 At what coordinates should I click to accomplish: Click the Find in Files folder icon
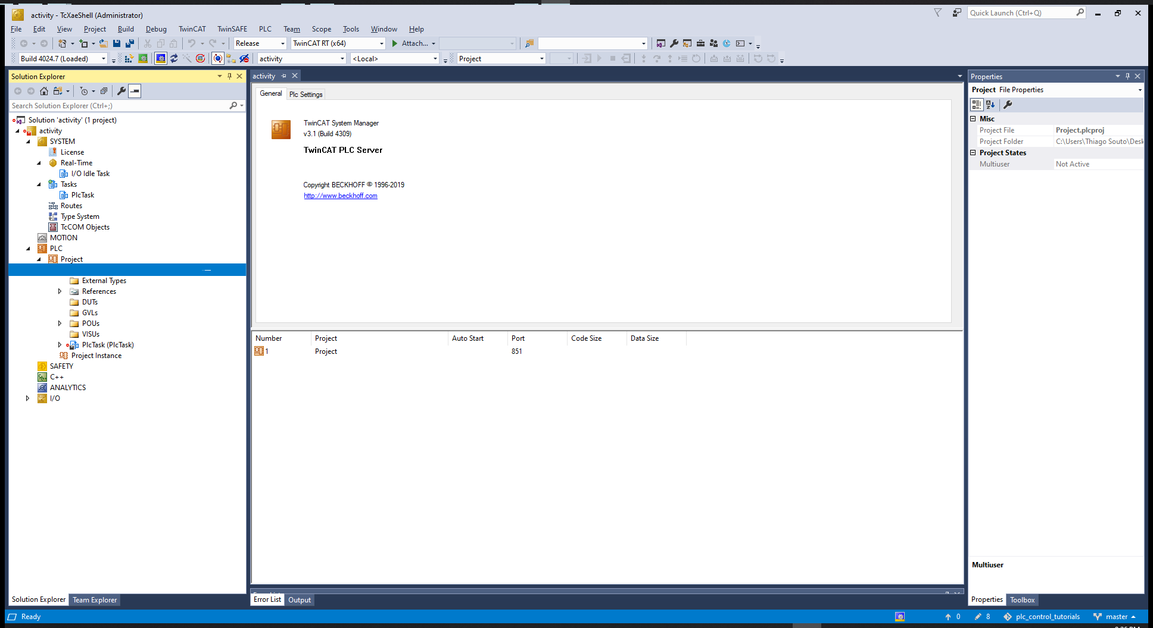pos(529,43)
